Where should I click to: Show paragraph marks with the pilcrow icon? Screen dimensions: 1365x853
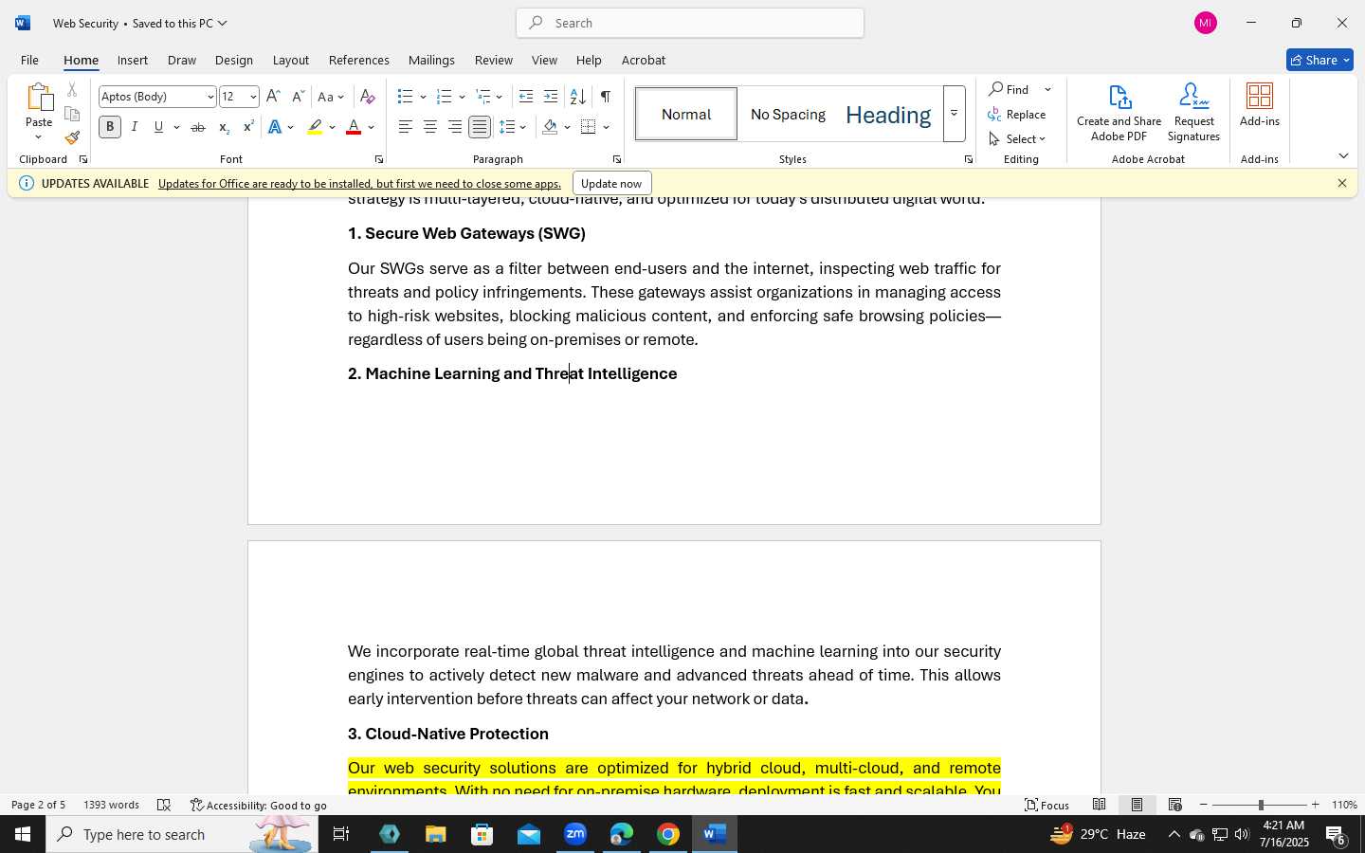pos(605,97)
